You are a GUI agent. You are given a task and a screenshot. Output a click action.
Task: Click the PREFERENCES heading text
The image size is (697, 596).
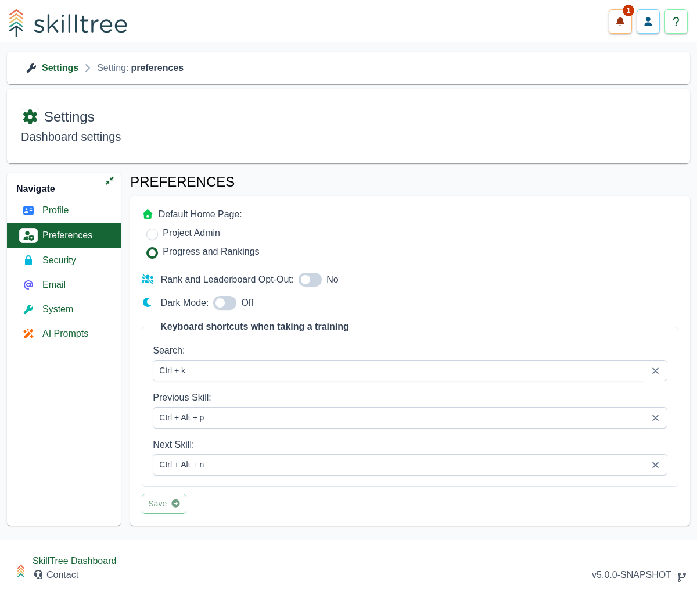point(182,182)
